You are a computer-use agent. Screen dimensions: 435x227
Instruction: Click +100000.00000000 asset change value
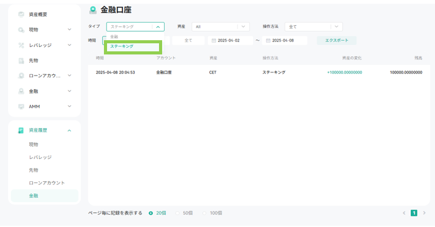point(345,72)
